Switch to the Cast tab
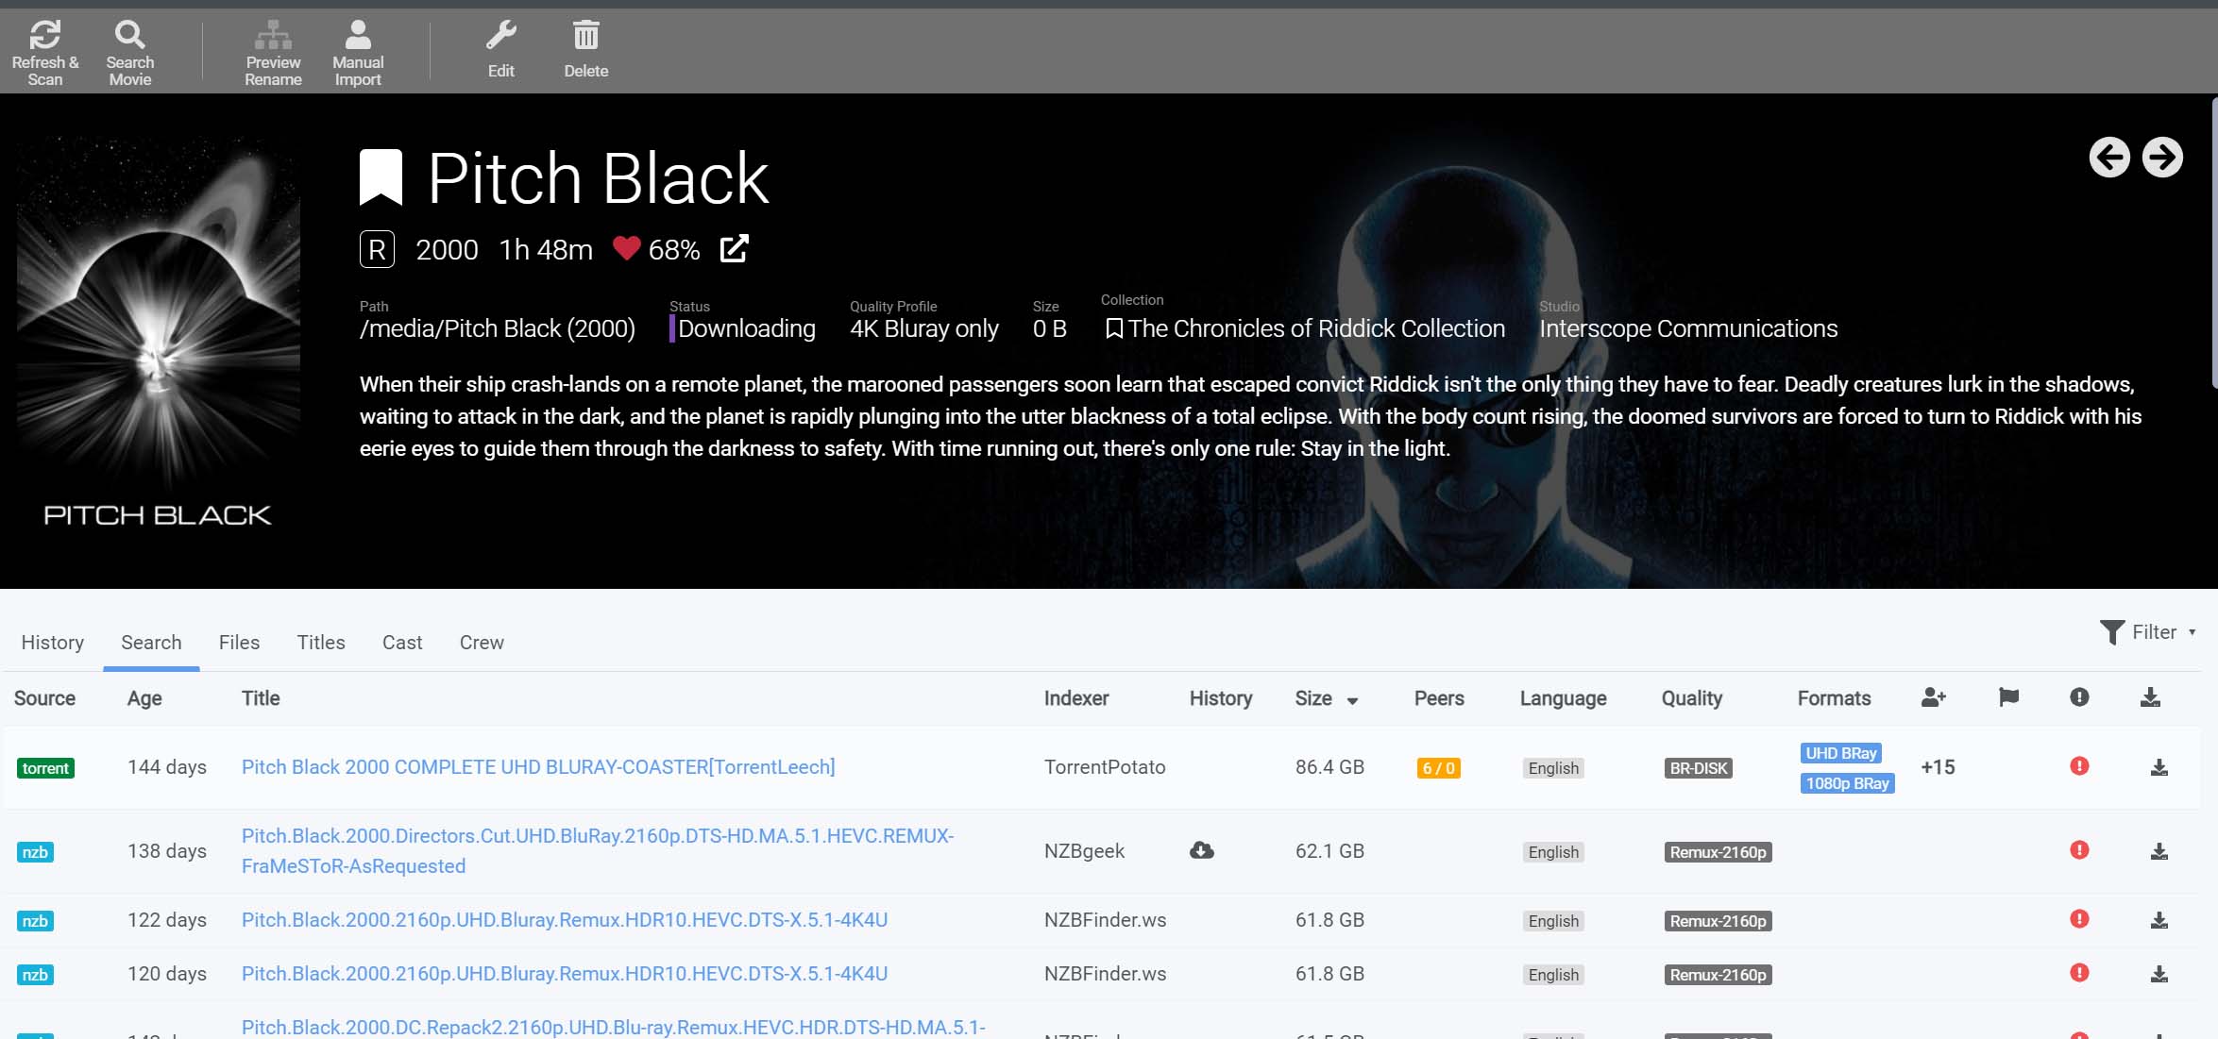 point(402,643)
